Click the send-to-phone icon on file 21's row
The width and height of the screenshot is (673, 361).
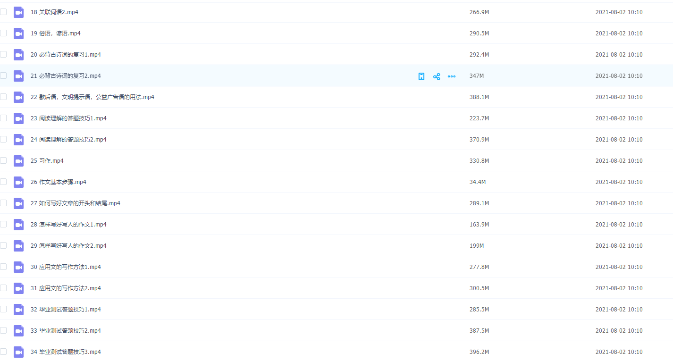[x=421, y=76]
